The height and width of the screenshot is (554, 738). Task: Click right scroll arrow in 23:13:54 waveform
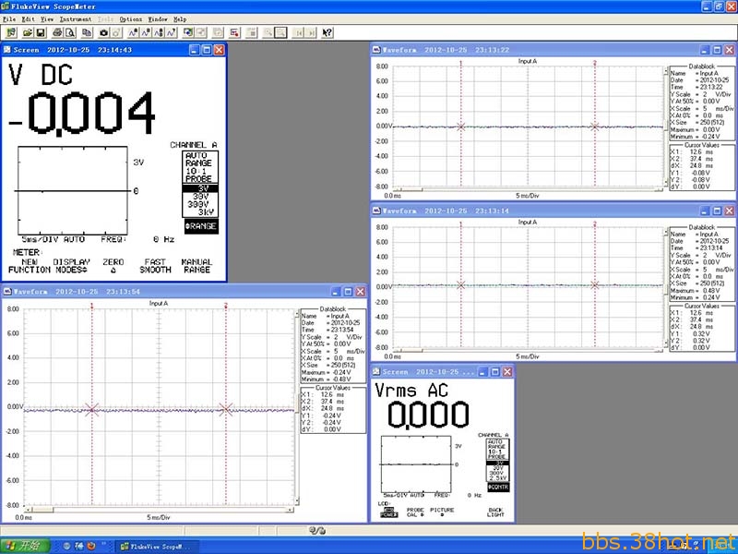click(x=291, y=510)
